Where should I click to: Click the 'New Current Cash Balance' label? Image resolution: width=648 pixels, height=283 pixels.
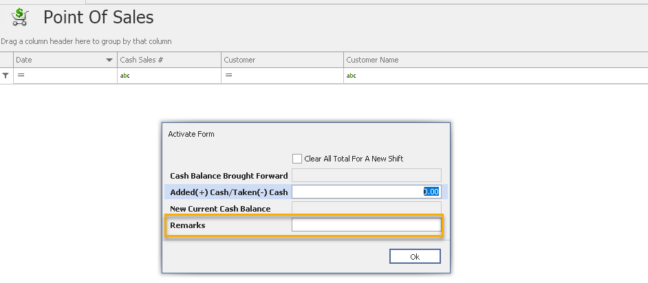(220, 209)
